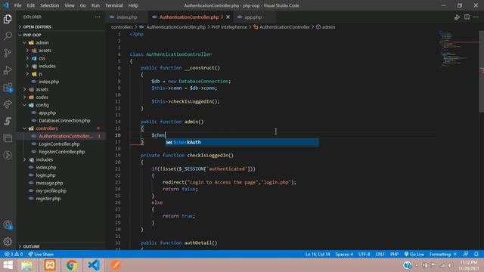Click Live Share in status bar

click(41, 254)
